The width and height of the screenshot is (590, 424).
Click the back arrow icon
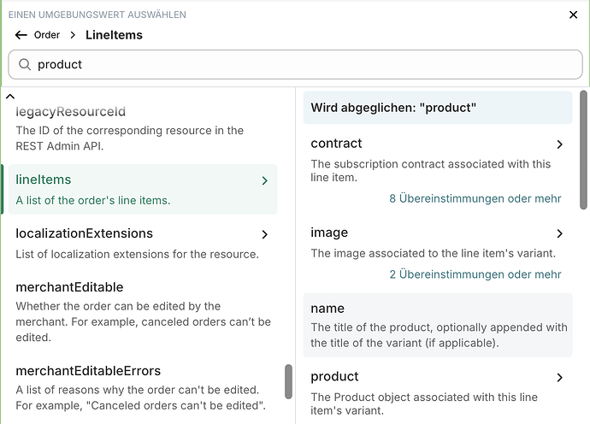21,35
